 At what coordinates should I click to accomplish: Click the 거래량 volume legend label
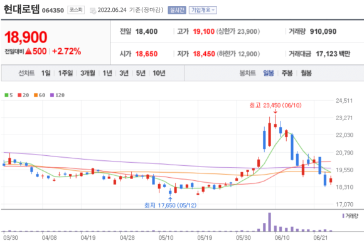[x=350, y=216]
